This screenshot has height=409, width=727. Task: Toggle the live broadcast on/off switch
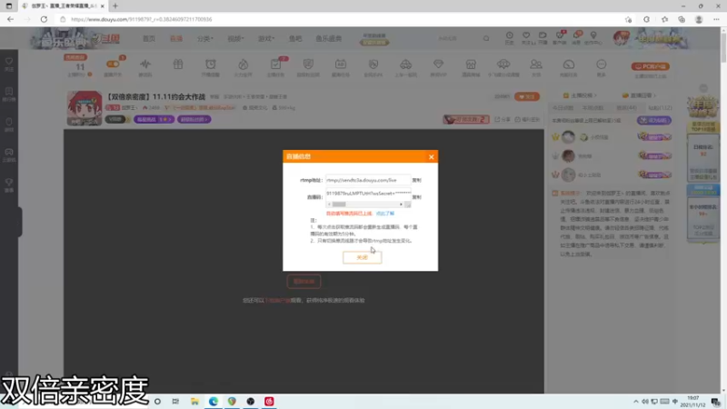[113, 65]
